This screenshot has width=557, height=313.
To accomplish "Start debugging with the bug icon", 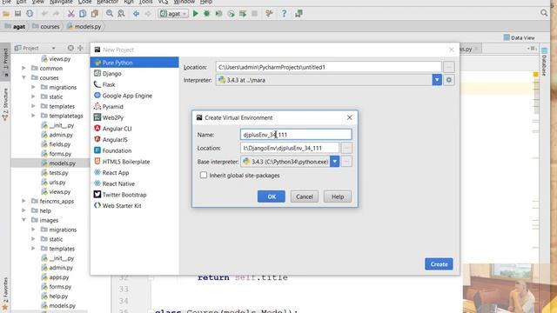I will tap(207, 14).
